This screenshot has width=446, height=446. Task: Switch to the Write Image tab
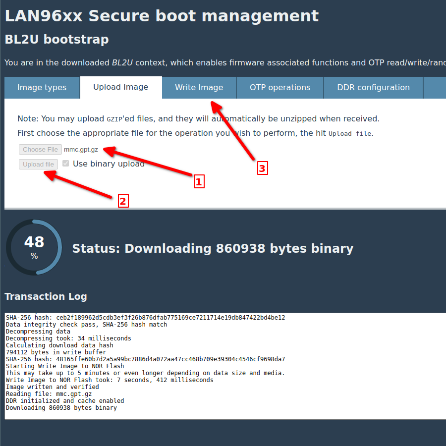[x=199, y=88]
